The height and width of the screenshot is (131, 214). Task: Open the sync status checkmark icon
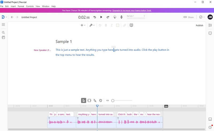pyautogui.click(x=201, y=17)
